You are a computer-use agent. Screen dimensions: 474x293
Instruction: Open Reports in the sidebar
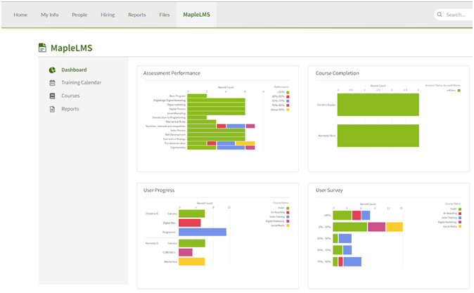(70, 109)
